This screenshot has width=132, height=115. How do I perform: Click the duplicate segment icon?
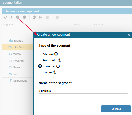tap(34, 17)
